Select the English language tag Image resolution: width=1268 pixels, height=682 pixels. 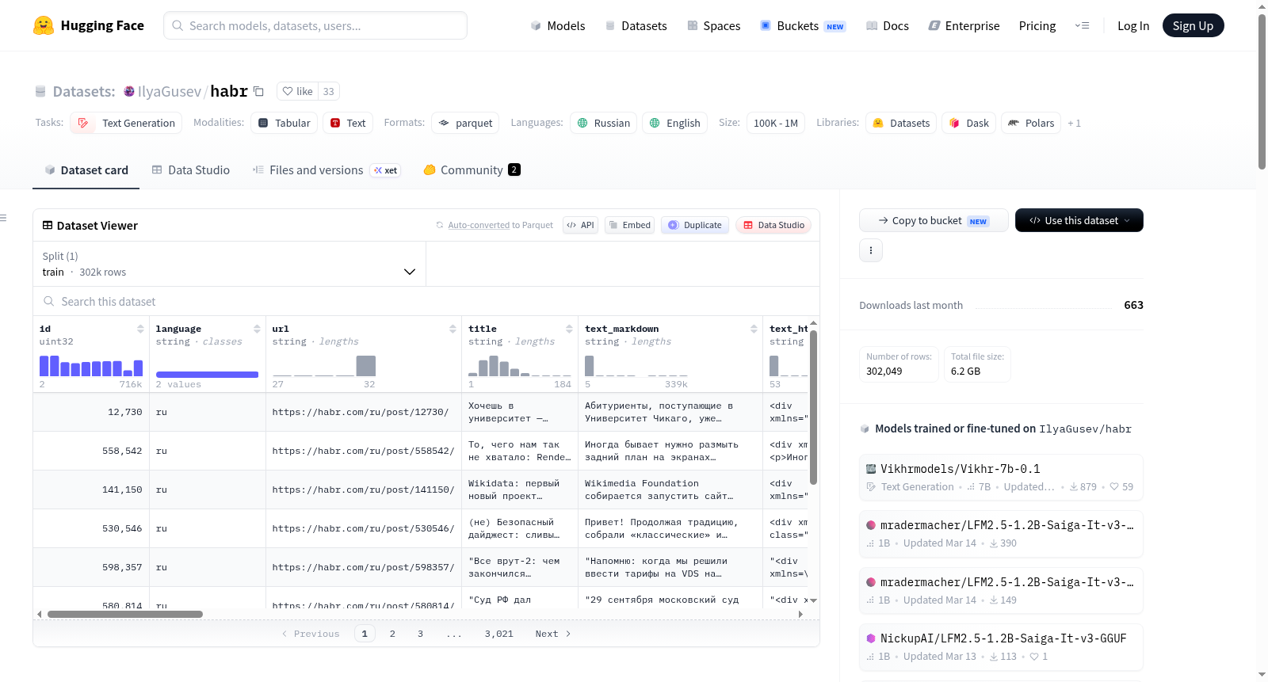[x=675, y=123]
